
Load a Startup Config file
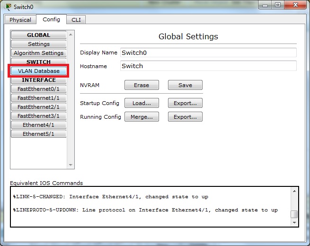pos(142,103)
